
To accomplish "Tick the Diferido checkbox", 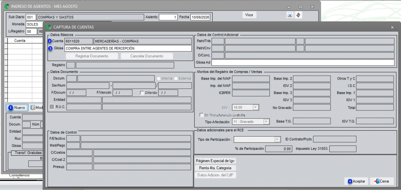I will coord(142,93).
